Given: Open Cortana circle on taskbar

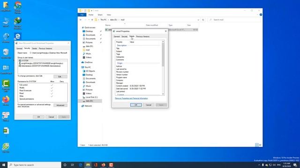Looking at the screenshot, I should [x=65, y=165].
